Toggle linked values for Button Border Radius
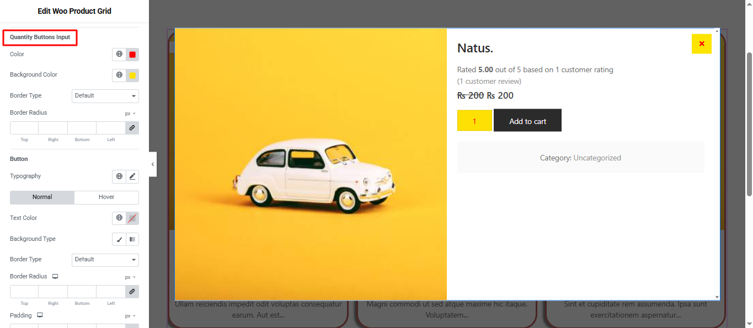This screenshot has height=328, width=753. 132,292
